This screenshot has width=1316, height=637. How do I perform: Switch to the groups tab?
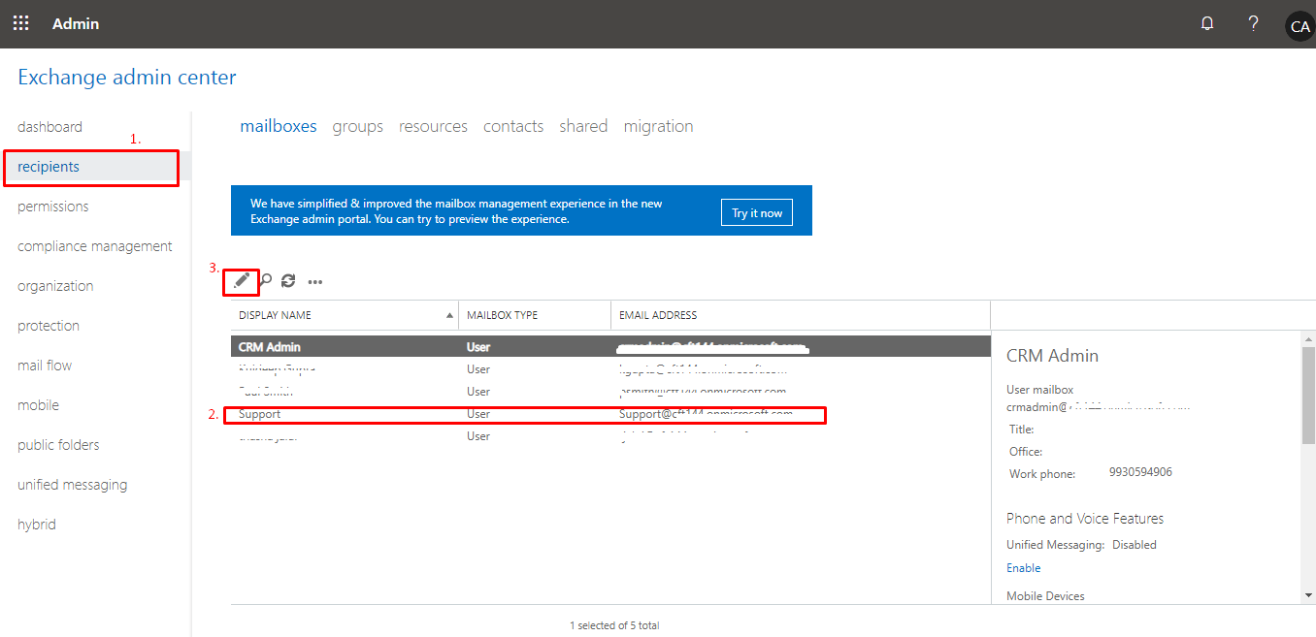pyautogui.click(x=358, y=126)
